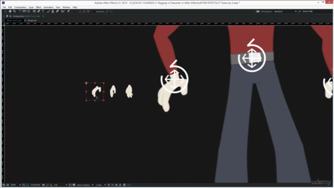Select the Clone Stamp tool
Viewport: 334px width, 188px height.
pos(53,11)
